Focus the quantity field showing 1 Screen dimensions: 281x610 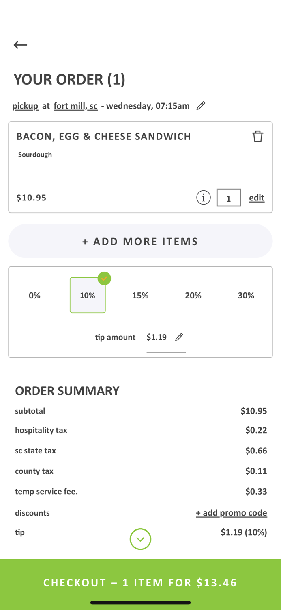[229, 198]
